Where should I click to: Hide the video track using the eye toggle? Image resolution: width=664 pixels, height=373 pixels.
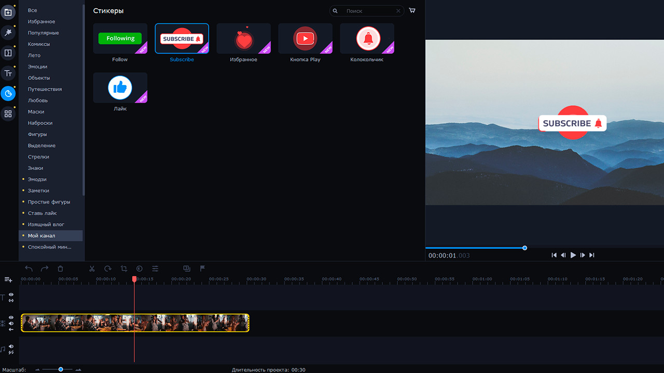point(10,317)
